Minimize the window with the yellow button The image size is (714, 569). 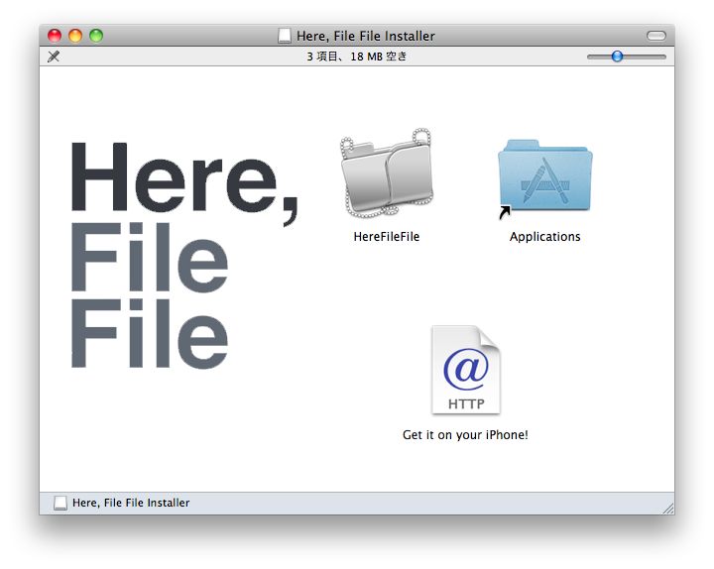pyautogui.click(x=75, y=36)
